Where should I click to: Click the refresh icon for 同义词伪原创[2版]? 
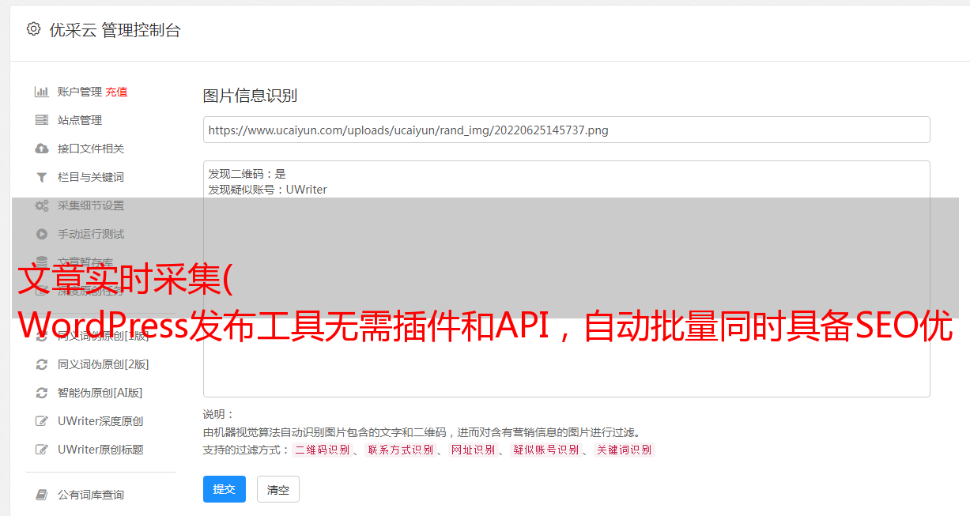(42, 364)
